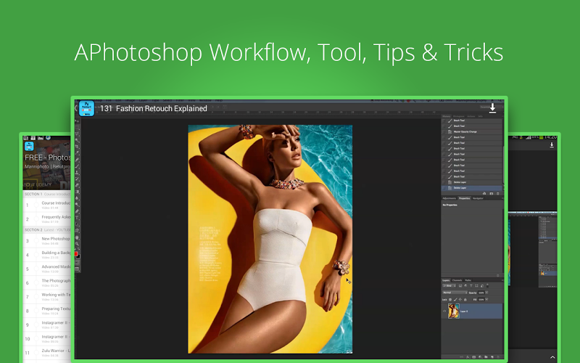Viewport: 580px width, 363px height.
Task: Create a new layer
Action: point(492,356)
